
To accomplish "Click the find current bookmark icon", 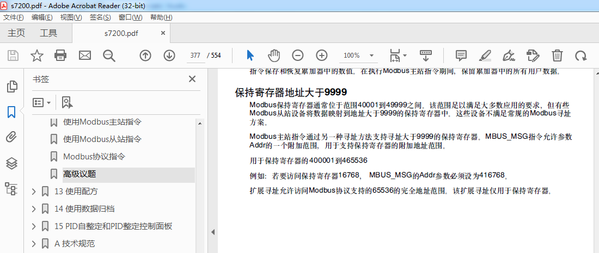I will pos(67,103).
